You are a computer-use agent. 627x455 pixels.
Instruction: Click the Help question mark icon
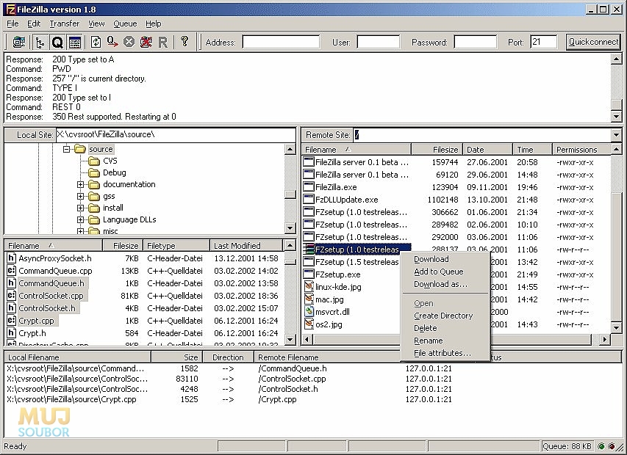pyautogui.click(x=184, y=41)
